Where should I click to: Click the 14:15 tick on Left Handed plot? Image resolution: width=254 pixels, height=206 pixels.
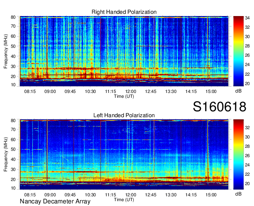coord(191,195)
